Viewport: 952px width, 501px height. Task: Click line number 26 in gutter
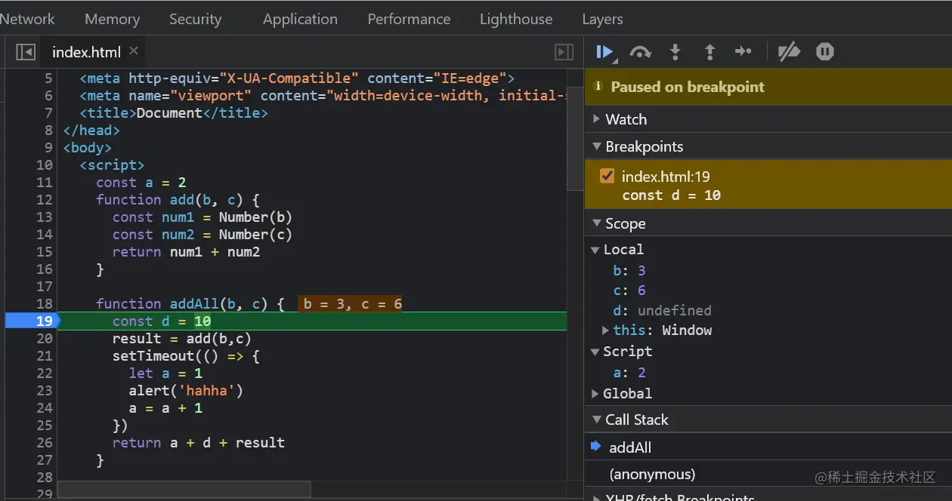(45, 442)
